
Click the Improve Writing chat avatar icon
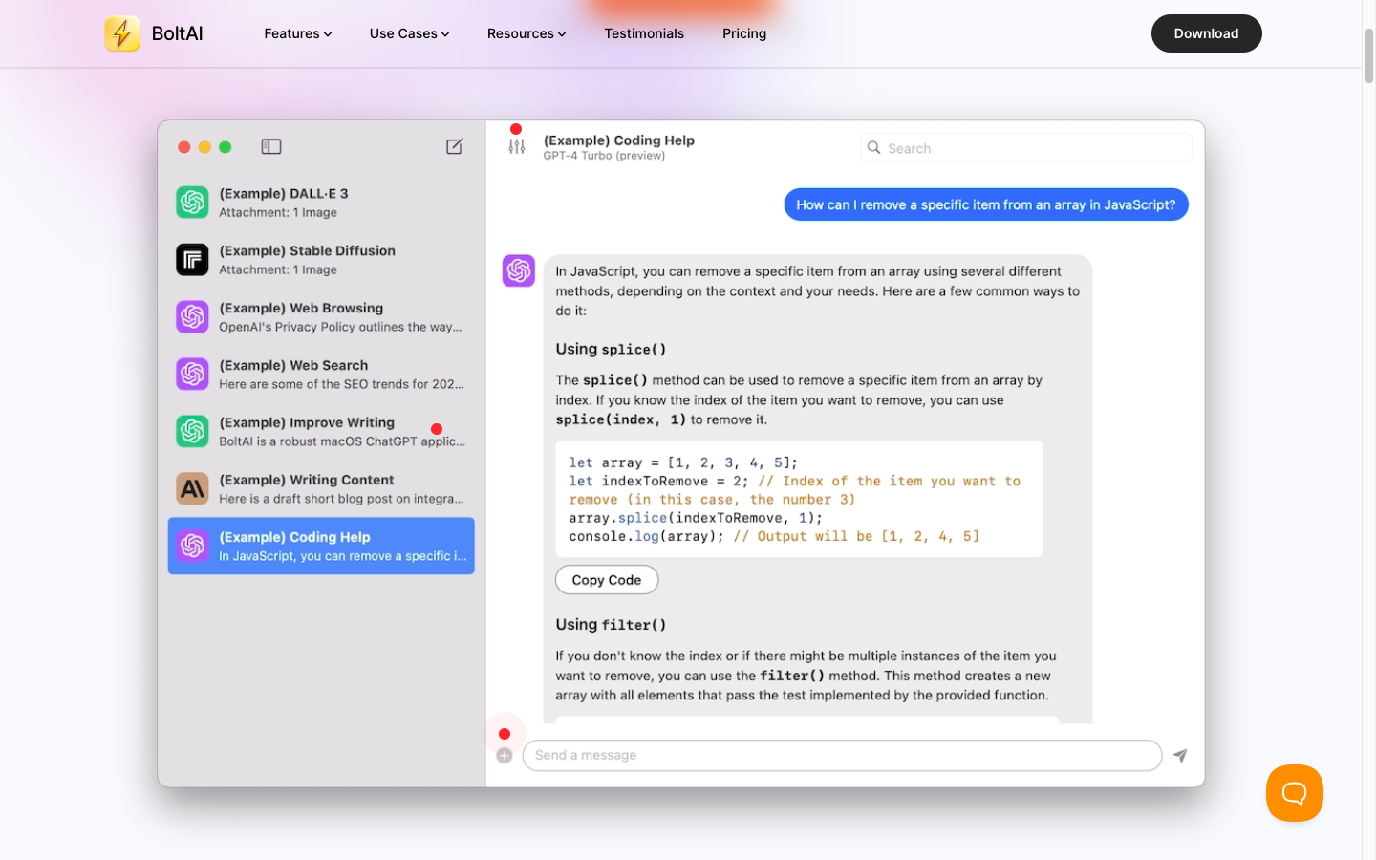tap(192, 432)
